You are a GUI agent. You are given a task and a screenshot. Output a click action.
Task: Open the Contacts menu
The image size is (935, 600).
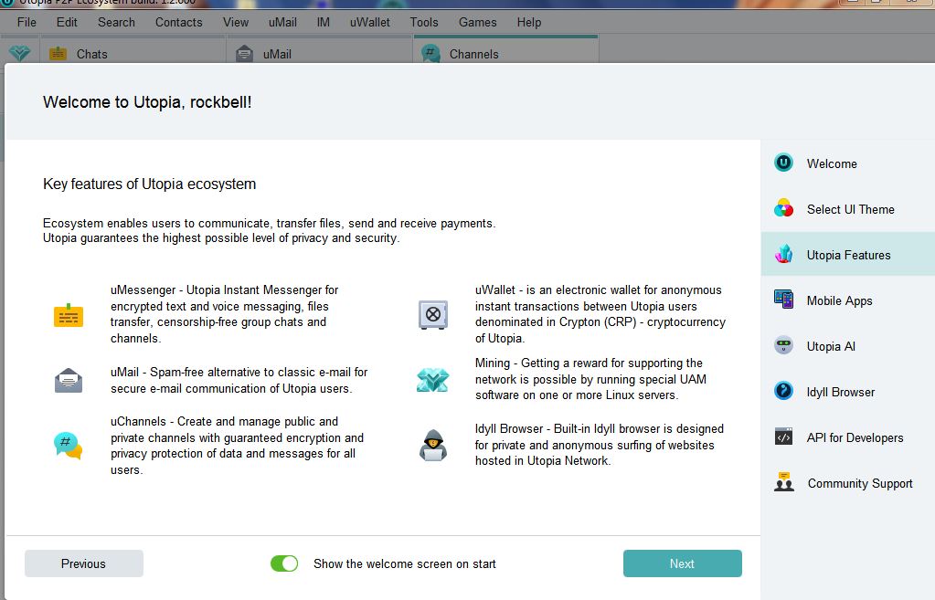point(179,23)
